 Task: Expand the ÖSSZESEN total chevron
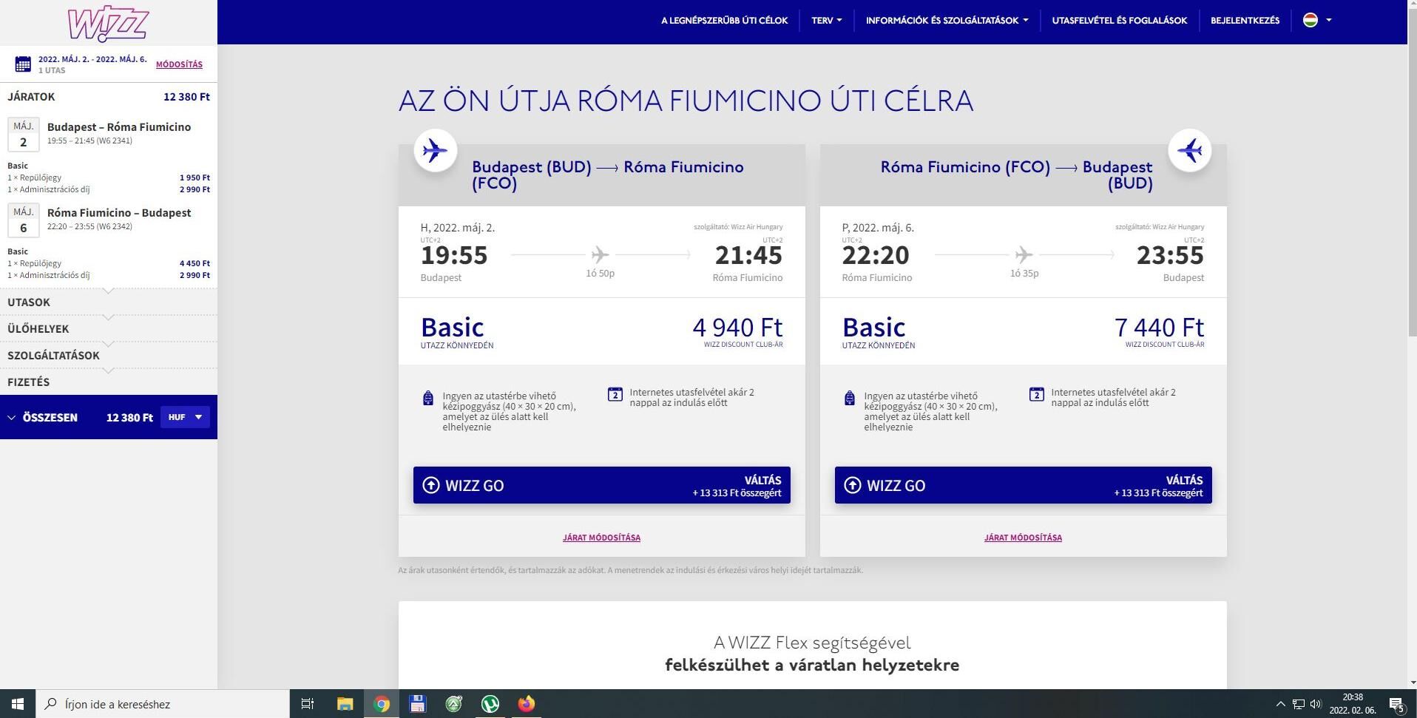point(12,418)
